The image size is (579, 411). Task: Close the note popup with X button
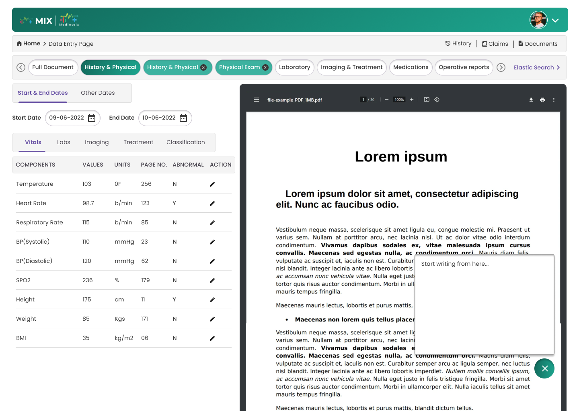pos(544,368)
